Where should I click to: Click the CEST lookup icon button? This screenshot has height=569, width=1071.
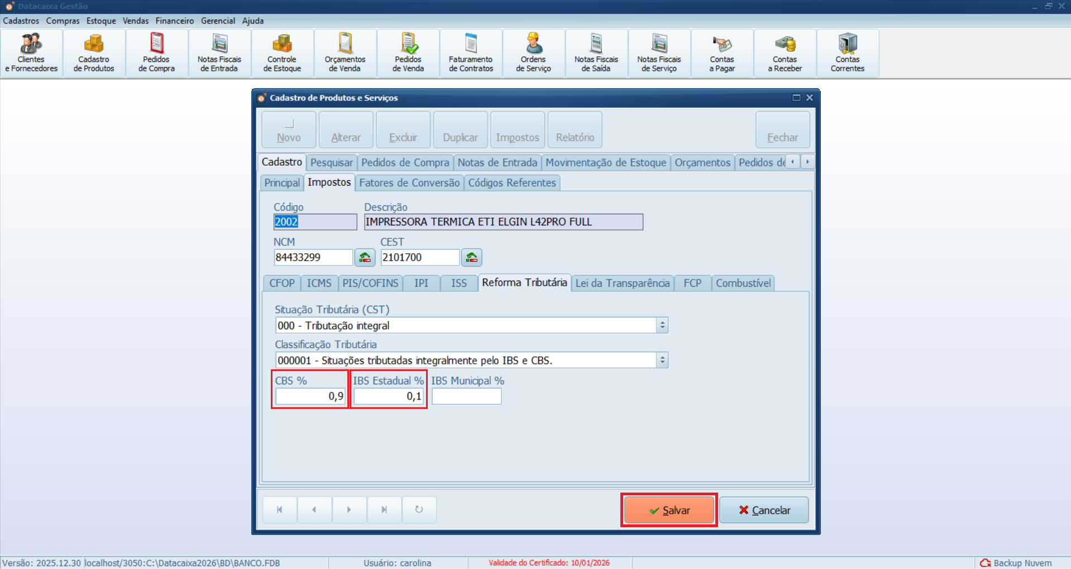click(x=471, y=257)
